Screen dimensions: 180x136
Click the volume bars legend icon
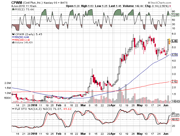[13, 43]
